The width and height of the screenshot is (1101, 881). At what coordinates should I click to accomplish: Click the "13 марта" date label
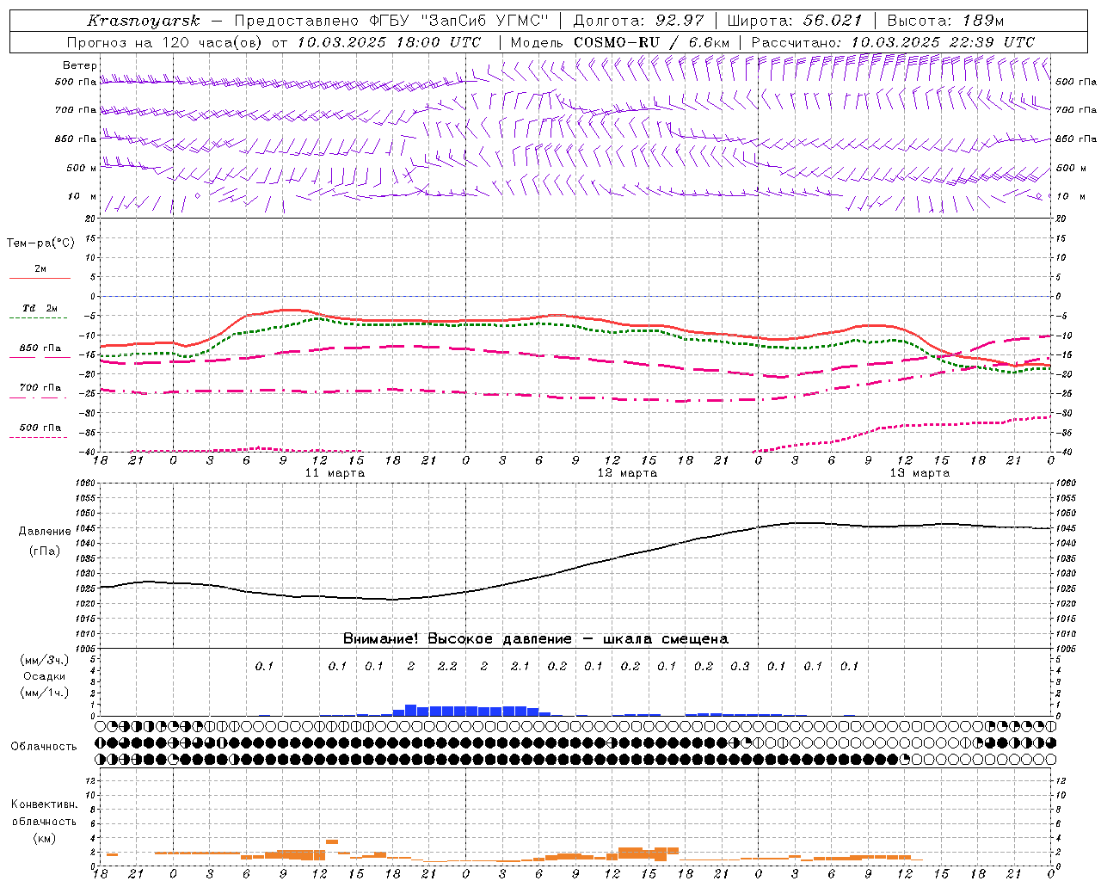[x=920, y=473]
